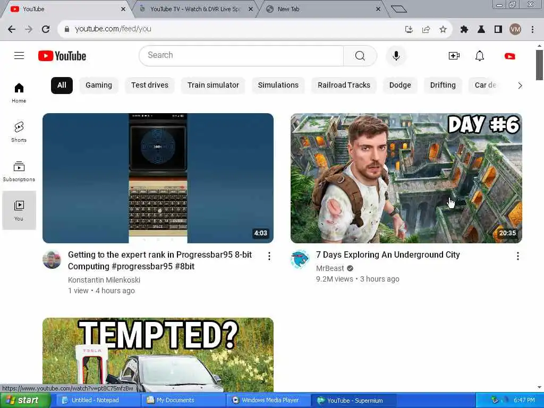Image resolution: width=544 pixels, height=408 pixels.
Task: Open the VM browser profile avatar
Action: point(515,30)
